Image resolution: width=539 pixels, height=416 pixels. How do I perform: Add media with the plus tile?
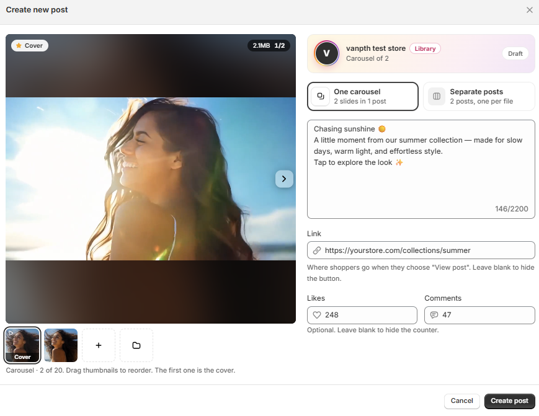(x=99, y=345)
